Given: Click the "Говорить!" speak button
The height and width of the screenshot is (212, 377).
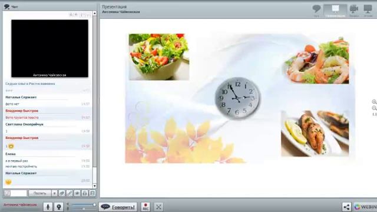Looking at the screenshot, I should coord(118,207).
